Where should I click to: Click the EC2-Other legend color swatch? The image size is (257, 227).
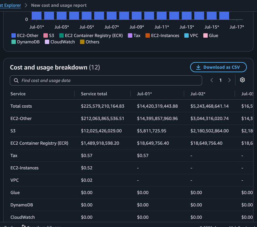(x=14, y=35)
